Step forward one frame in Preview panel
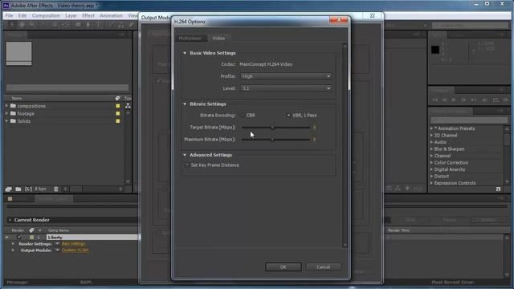The width and height of the screenshot is (514, 289). click(x=463, y=100)
